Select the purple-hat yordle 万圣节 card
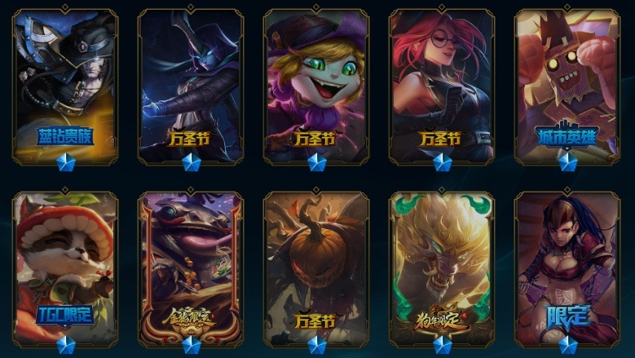The height and width of the screenshot is (358, 635). pyautogui.click(x=316, y=86)
